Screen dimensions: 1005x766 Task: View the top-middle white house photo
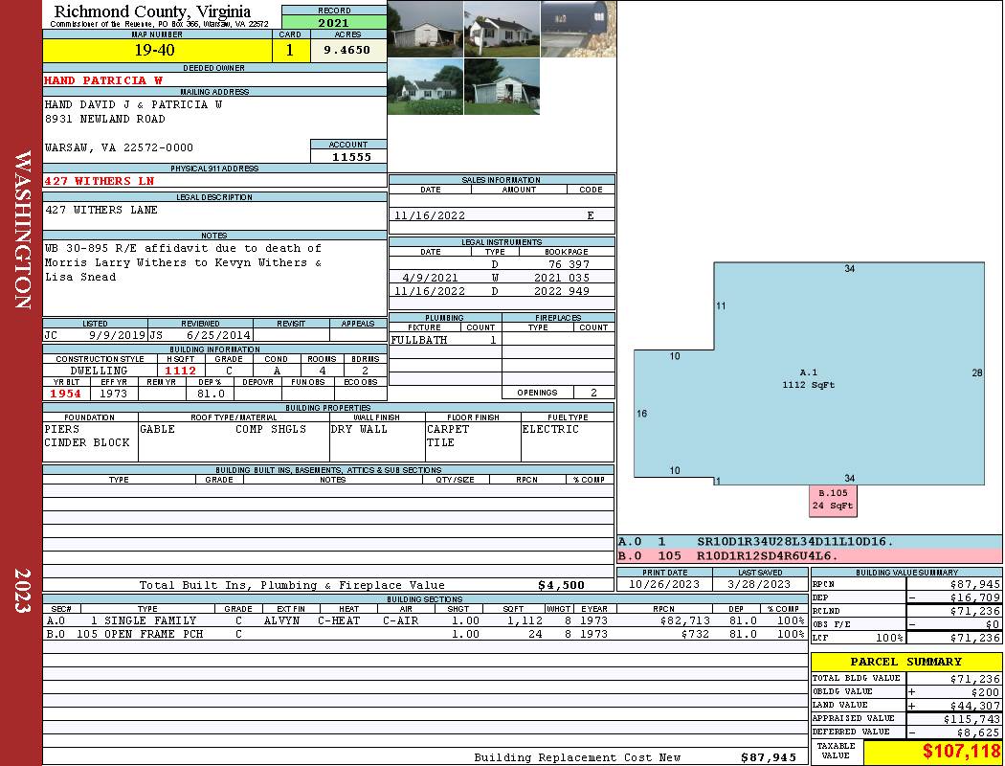point(502,29)
